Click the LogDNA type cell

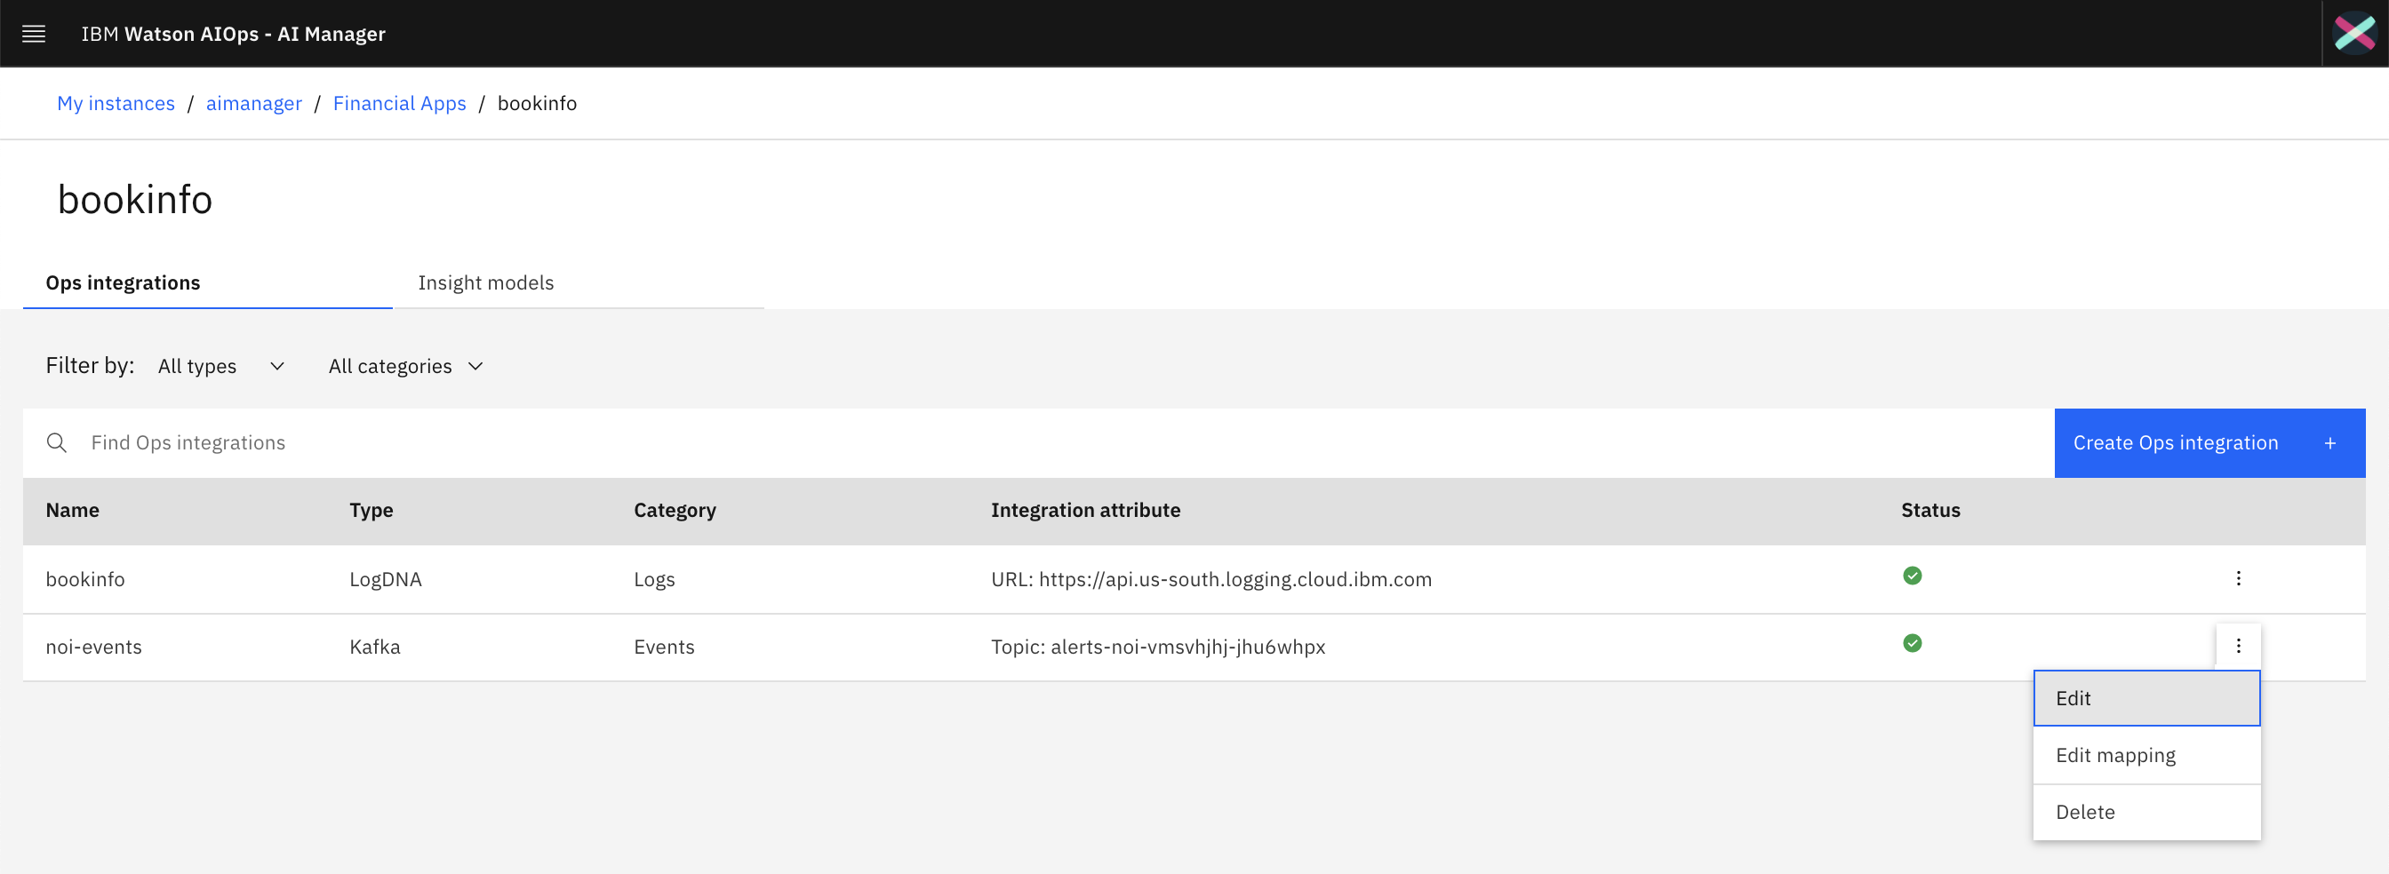(x=386, y=579)
